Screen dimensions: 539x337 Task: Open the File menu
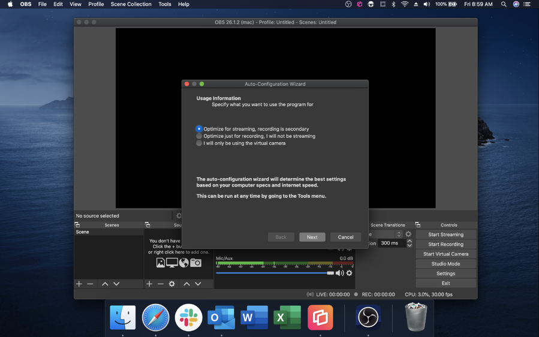tap(43, 4)
